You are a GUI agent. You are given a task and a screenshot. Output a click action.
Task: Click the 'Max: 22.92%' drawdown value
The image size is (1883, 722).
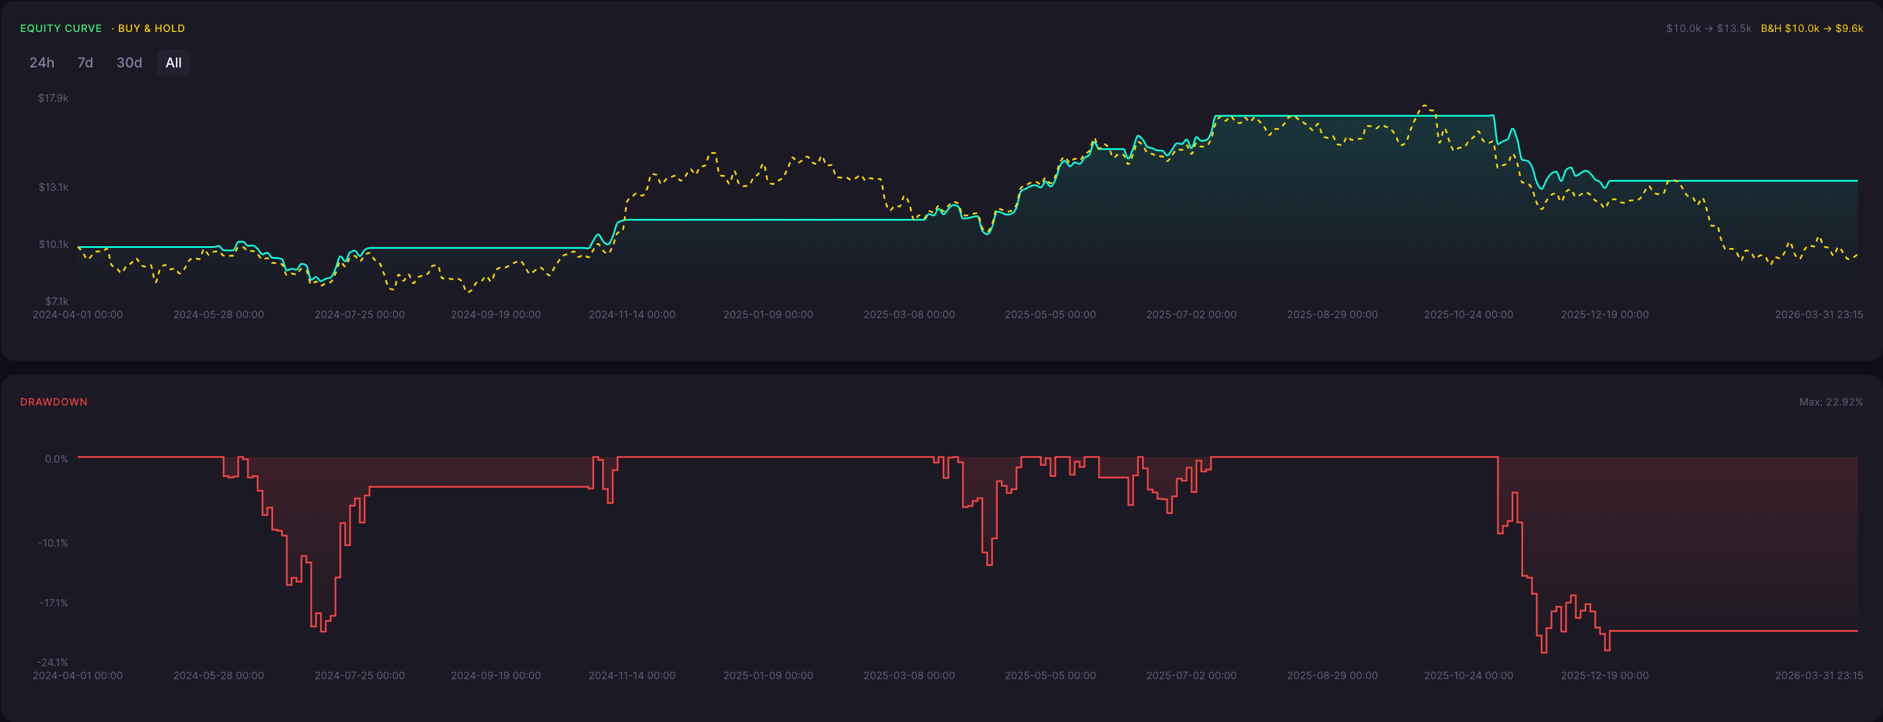pos(1830,402)
